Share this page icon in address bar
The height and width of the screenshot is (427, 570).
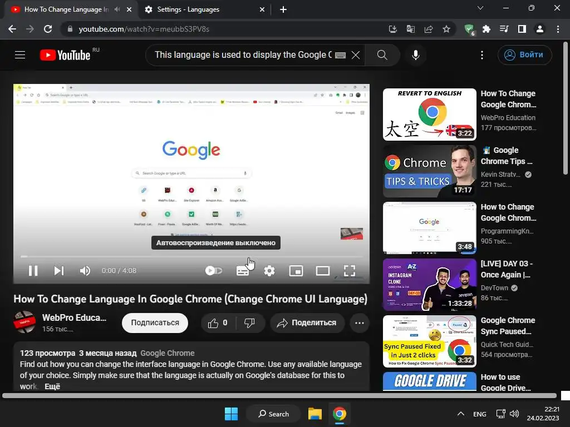point(429,29)
